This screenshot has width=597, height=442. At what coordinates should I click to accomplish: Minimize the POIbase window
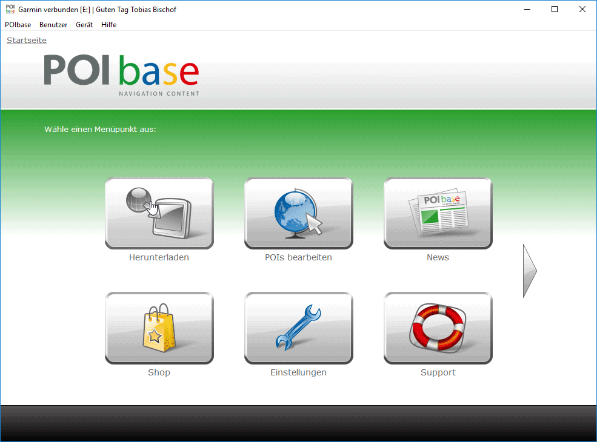526,10
